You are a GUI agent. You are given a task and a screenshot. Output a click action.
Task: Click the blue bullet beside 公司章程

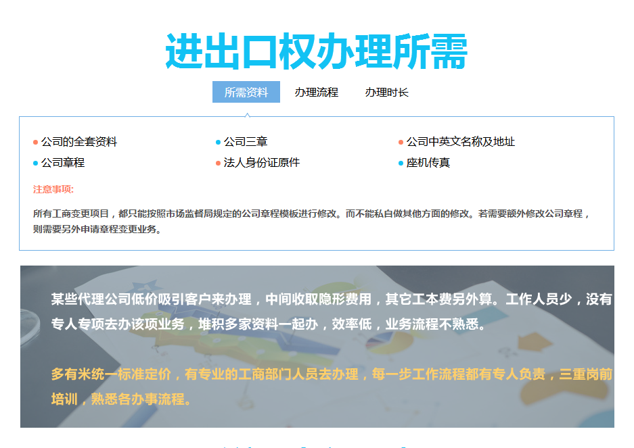click(36, 164)
